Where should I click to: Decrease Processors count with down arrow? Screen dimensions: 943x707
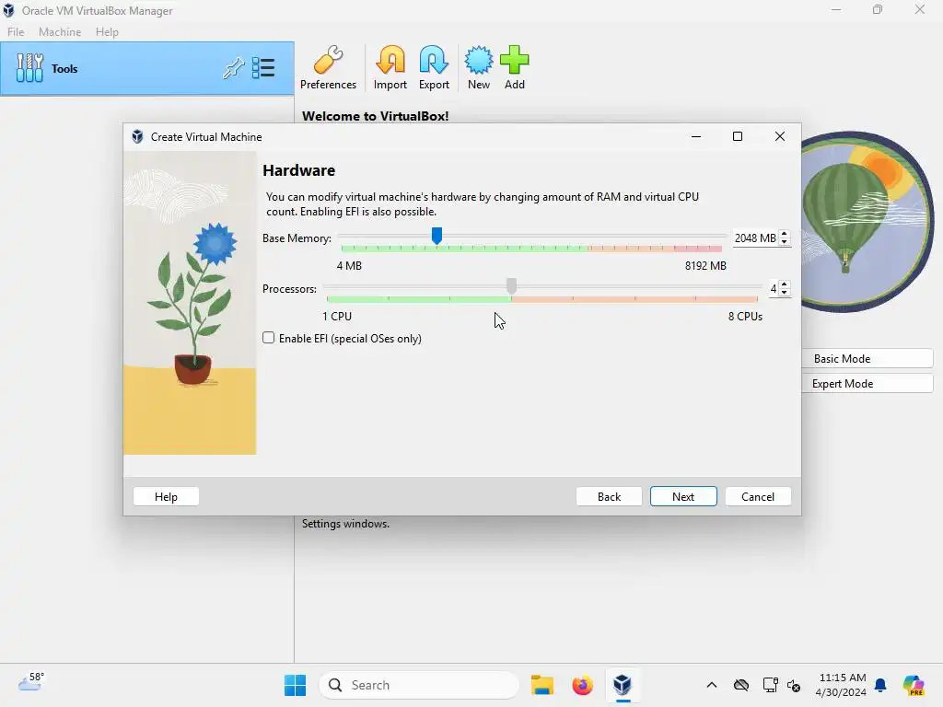click(x=784, y=292)
